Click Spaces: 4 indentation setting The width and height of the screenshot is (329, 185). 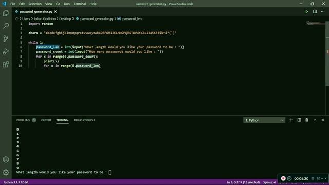[x=269, y=182]
